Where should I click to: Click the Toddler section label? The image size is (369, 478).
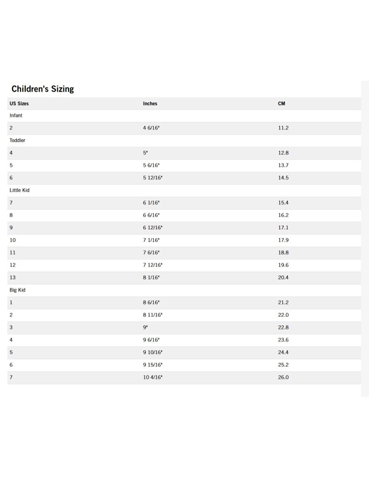pos(18,140)
